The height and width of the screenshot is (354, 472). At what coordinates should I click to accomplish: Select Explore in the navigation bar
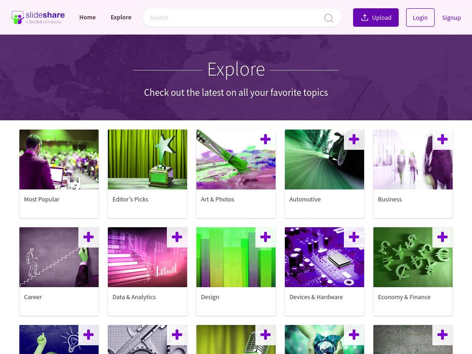click(121, 18)
